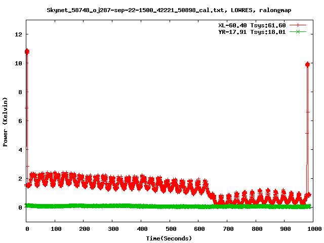Click the red line sample in legend

pos(298,25)
